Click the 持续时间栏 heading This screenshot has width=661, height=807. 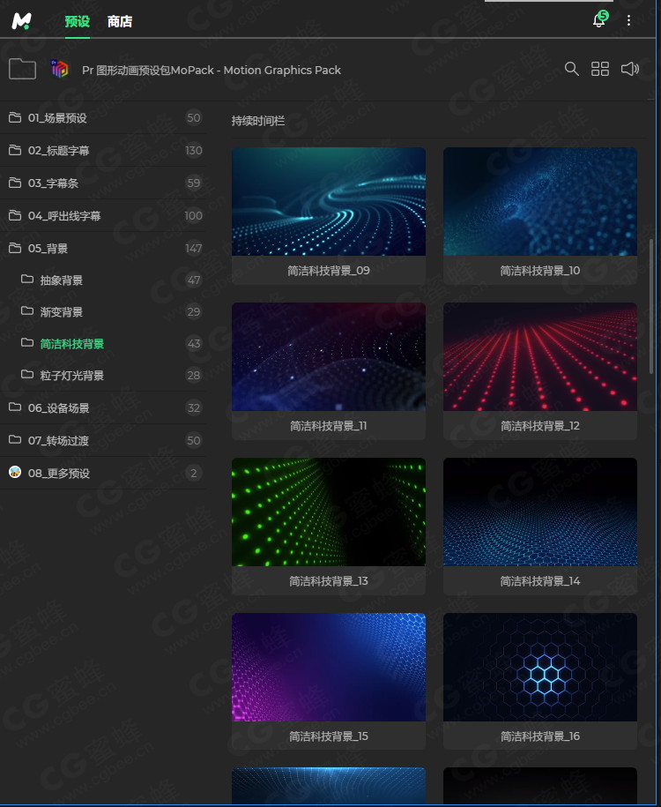(x=257, y=121)
